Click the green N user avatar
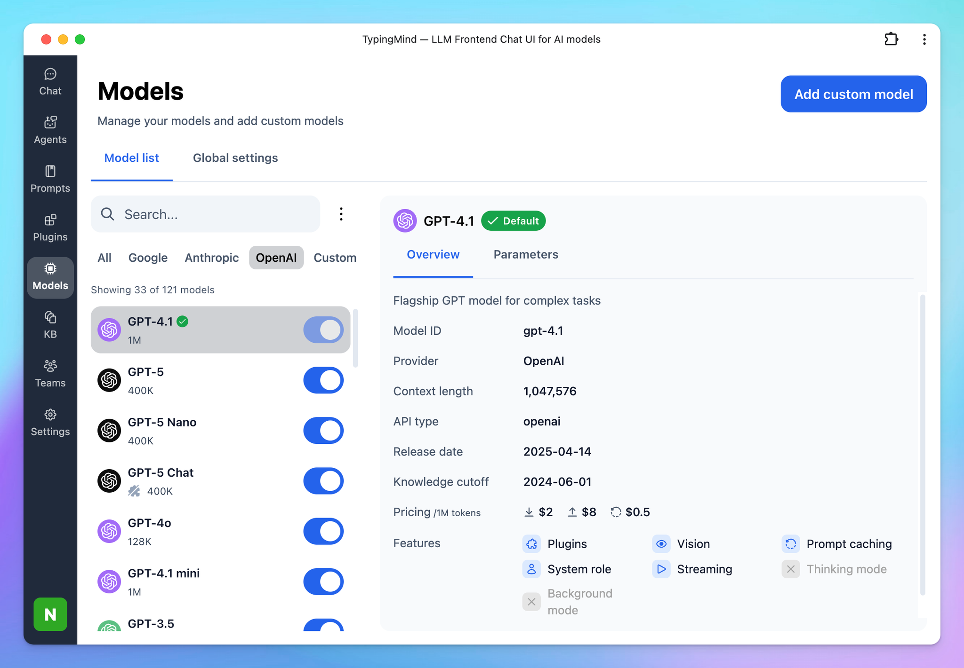 [50, 614]
